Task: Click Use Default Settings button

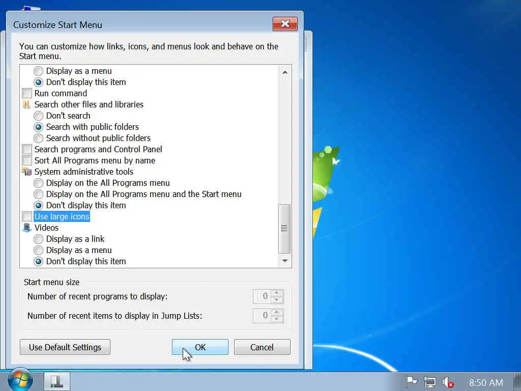Action: coord(65,347)
